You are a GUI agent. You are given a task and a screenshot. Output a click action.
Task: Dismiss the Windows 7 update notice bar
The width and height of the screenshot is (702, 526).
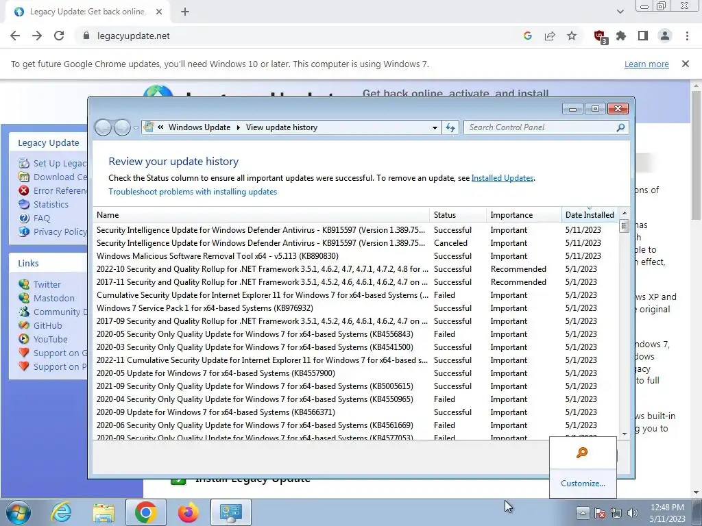pyautogui.click(x=686, y=64)
